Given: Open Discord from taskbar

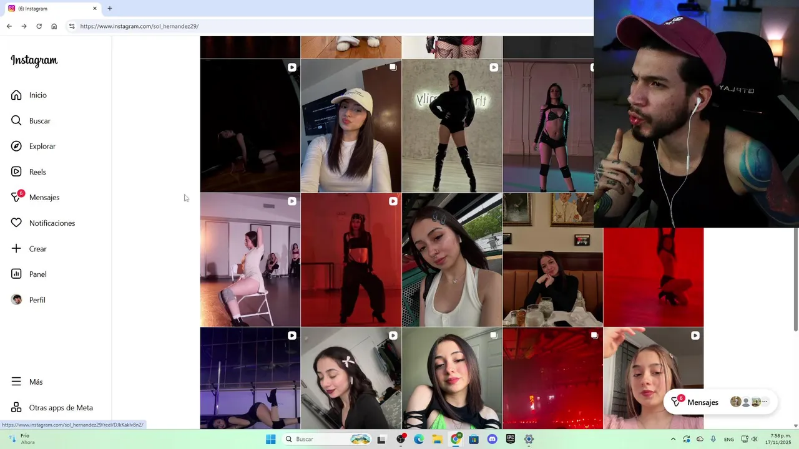Looking at the screenshot, I should click(x=493, y=439).
